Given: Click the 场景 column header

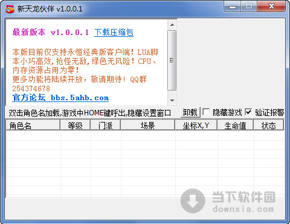Looking at the screenshot, I should 148,126.
